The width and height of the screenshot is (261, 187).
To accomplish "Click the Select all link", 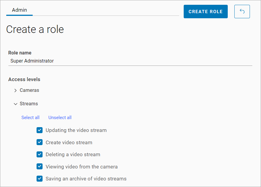I will [30, 118].
